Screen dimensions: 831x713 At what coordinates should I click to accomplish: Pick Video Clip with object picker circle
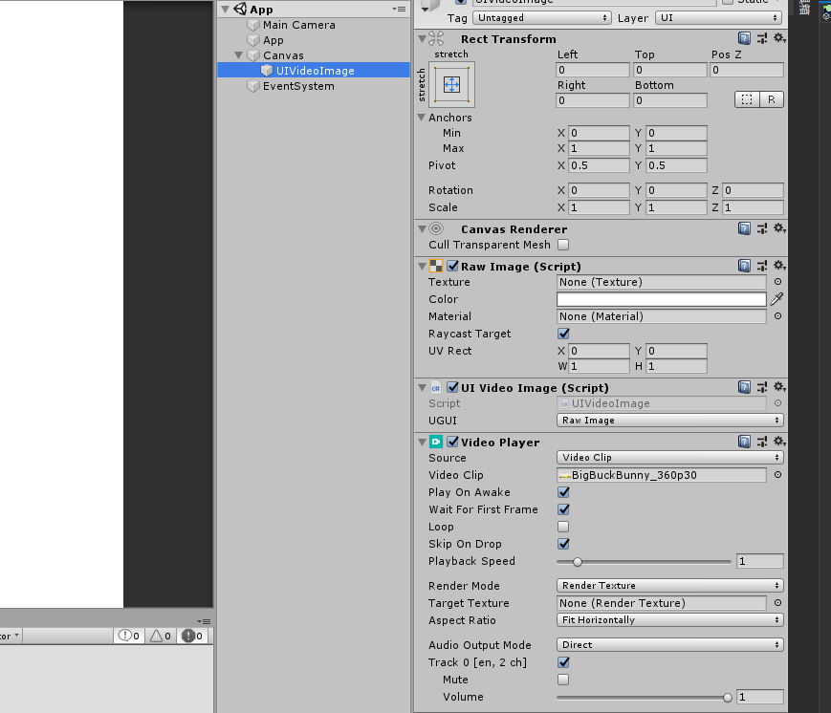[777, 475]
